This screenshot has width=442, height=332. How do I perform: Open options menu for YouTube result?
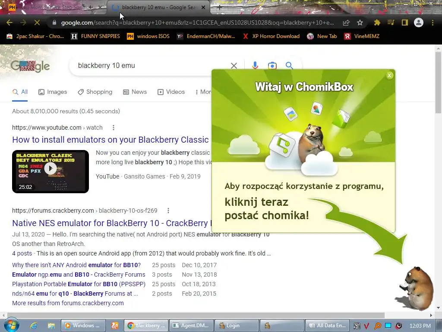pyautogui.click(x=114, y=128)
